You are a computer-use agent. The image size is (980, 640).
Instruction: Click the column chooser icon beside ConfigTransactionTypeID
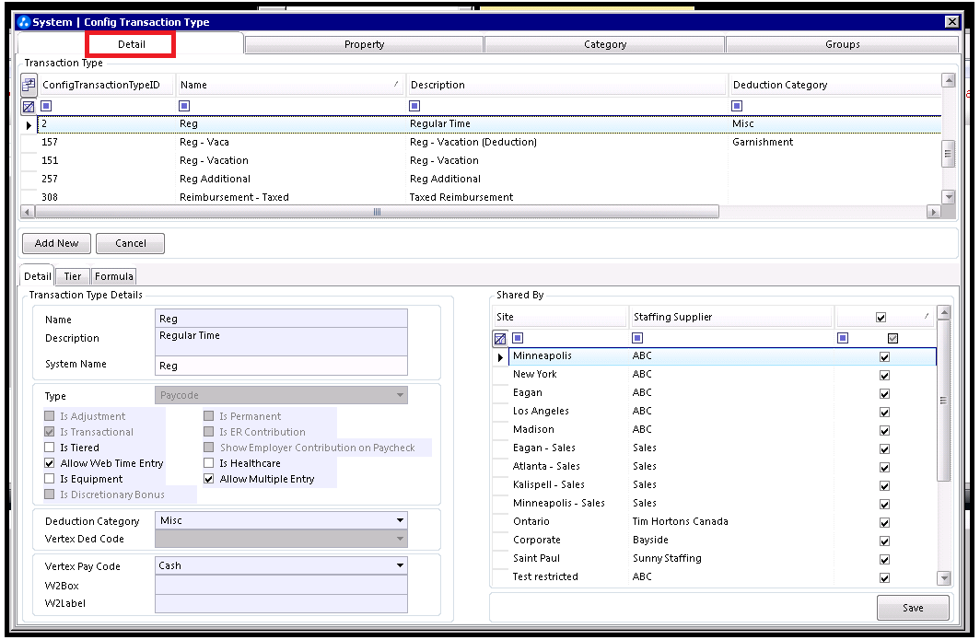(29, 85)
